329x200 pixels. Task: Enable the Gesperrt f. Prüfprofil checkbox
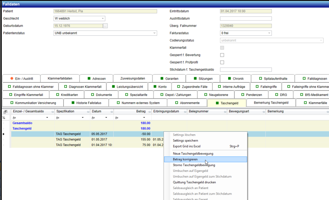pyautogui.click(x=222, y=62)
